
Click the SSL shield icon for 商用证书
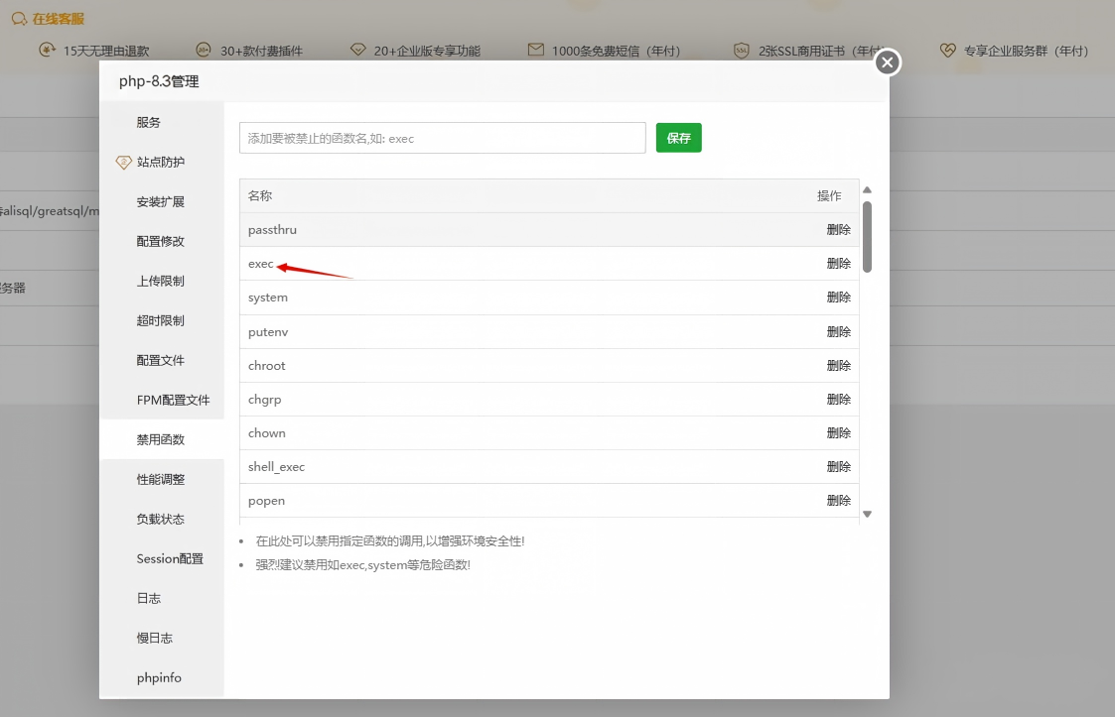[x=742, y=51]
